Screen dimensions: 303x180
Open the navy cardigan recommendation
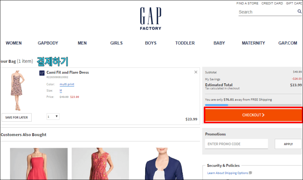tap(164, 164)
